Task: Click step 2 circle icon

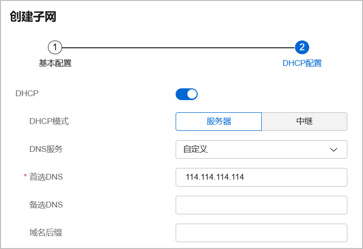Action: point(302,47)
